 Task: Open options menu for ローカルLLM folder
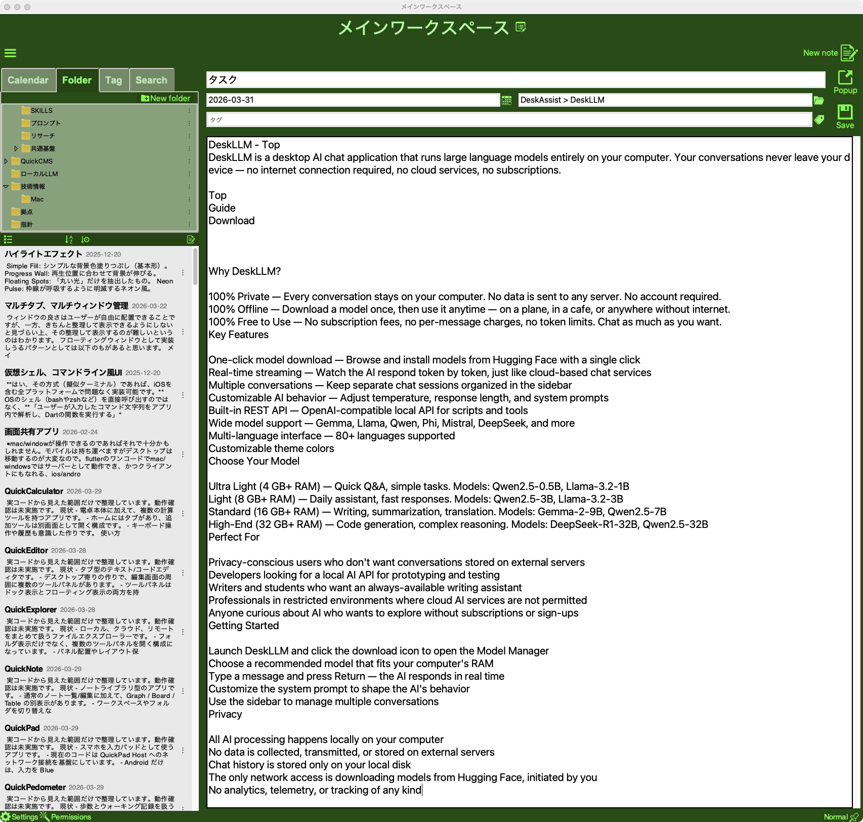(x=189, y=174)
